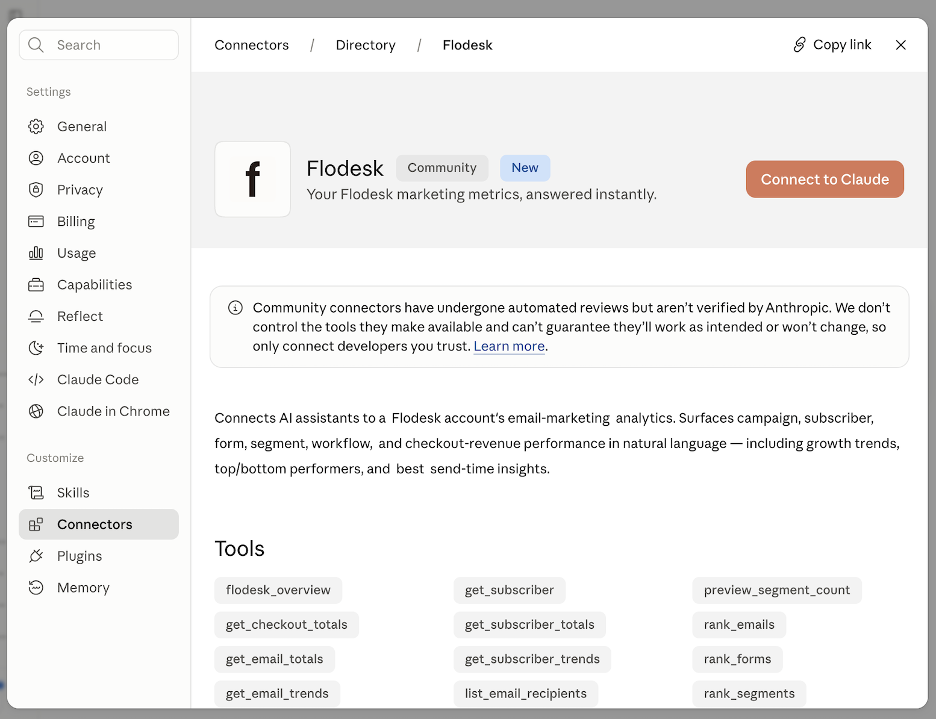Select the Usage bar chart icon
Viewport: 936px width, 719px height.
[36, 253]
